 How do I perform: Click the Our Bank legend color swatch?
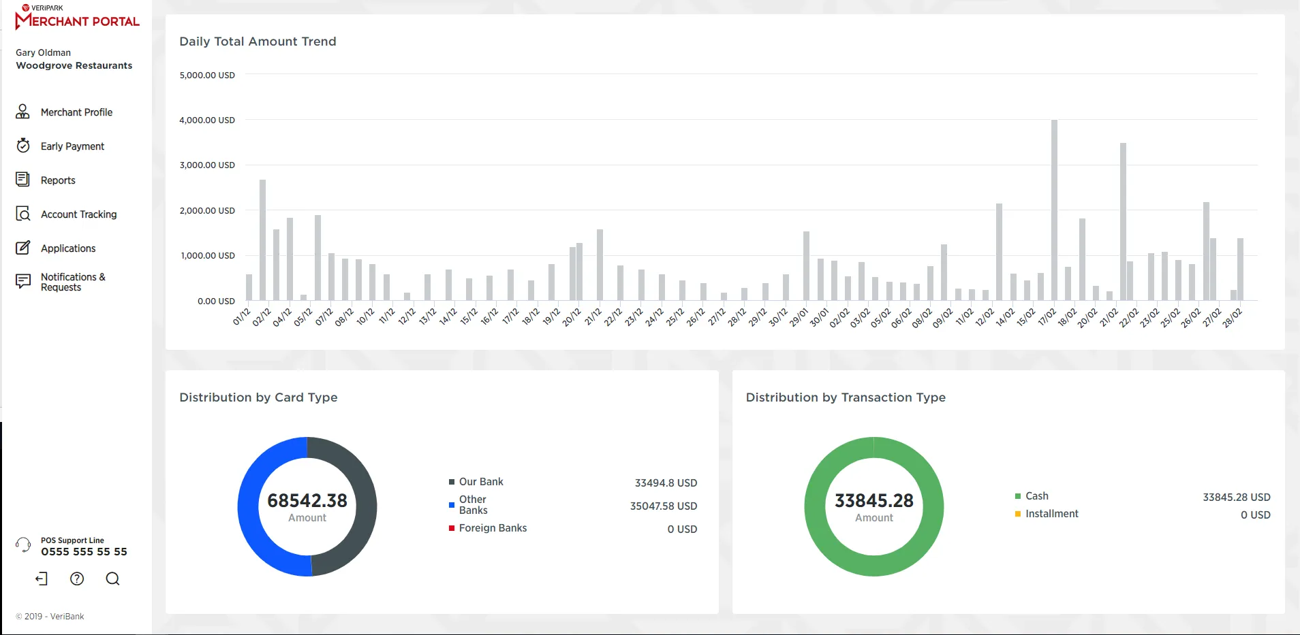452,482
